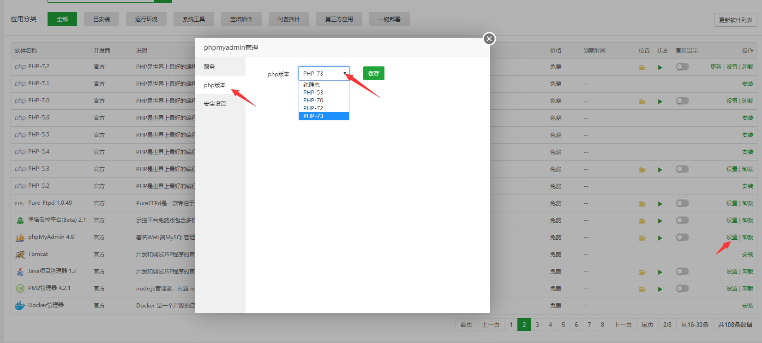The width and height of the screenshot is (762, 343).
Task: Open the 服务 tab in dialog
Action: (x=220, y=66)
